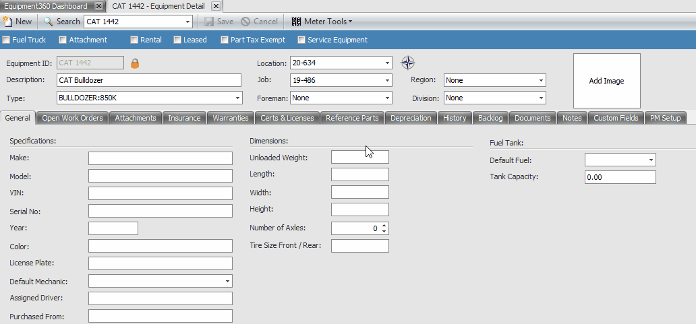Expand the Search equipment dropdown
The width and height of the screenshot is (696, 324).
click(x=187, y=22)
